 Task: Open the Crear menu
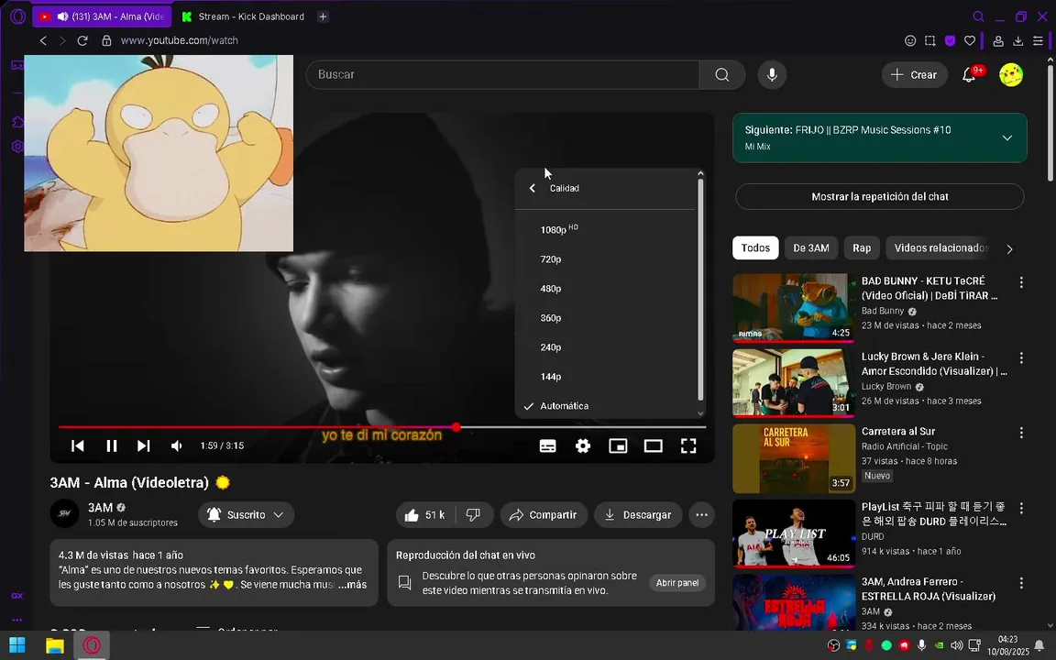pyautogui.click(x=914, y=75)
